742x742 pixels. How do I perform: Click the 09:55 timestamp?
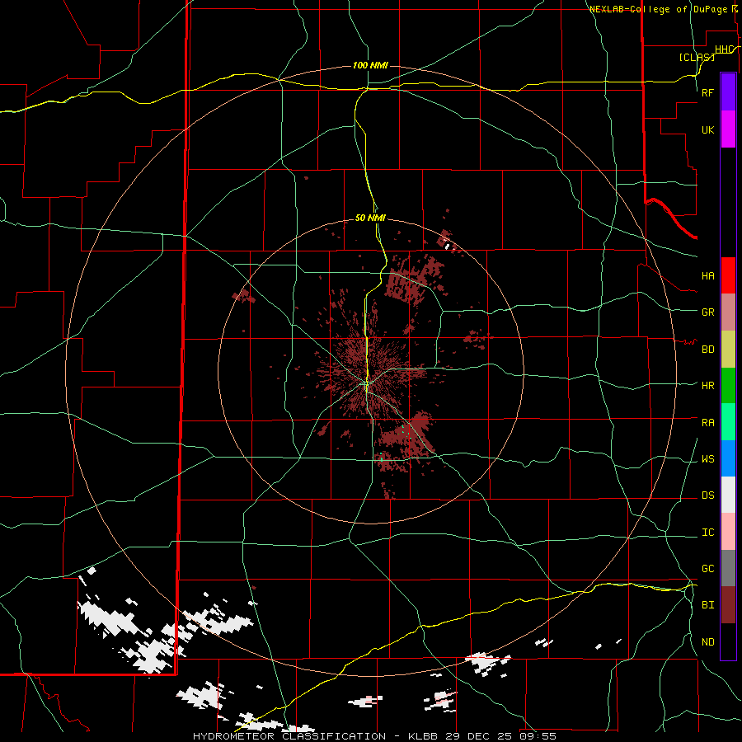coord(538,736)
